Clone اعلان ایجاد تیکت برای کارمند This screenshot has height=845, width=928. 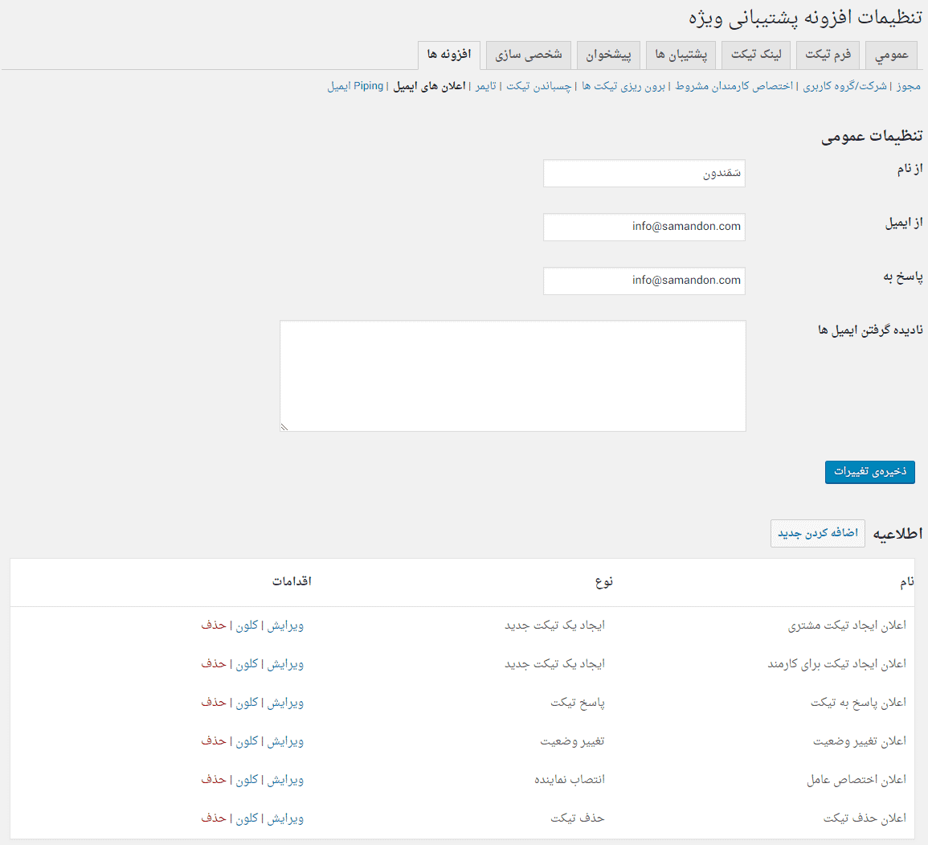247,664
